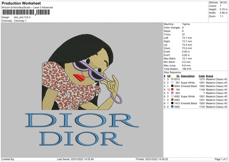229x162 pixels.
Task: Click the lower smaller DIOR lettering
Action: (81, 139)
